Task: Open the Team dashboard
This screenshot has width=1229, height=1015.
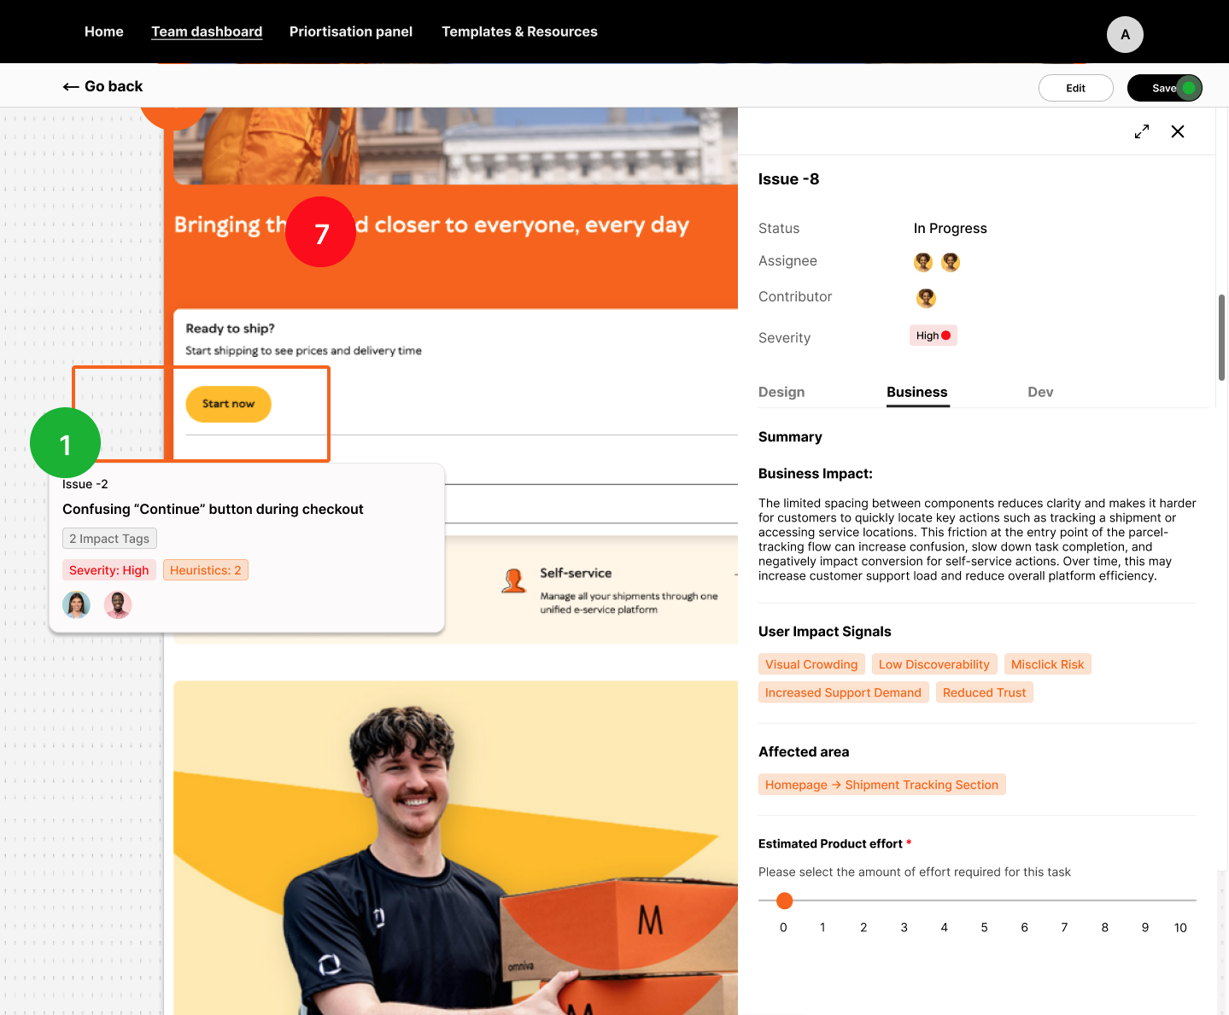Action: pos(207,32)
